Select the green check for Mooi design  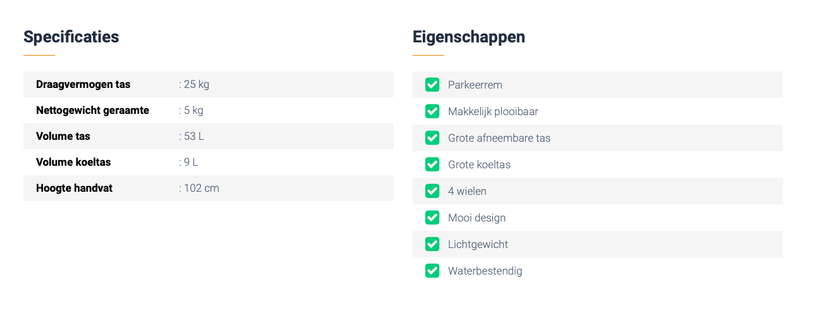coord(432,218)
